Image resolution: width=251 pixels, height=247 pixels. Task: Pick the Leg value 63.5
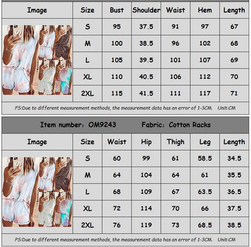tap(205, 192)
